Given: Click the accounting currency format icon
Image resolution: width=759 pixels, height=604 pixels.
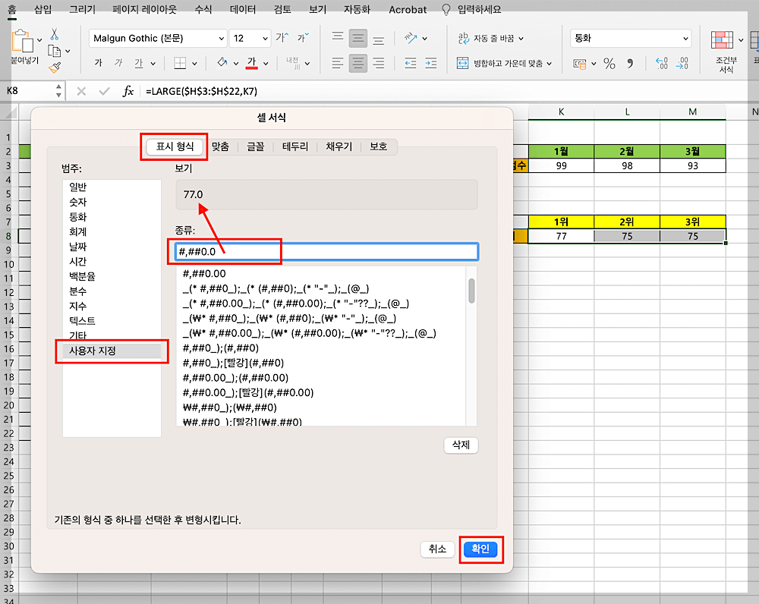Looking at the screenshot, I should coord(579,64).
